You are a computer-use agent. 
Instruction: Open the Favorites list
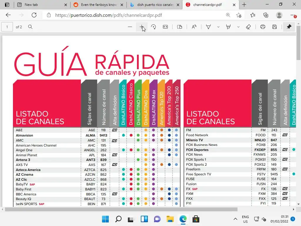(x=253, y=15)
